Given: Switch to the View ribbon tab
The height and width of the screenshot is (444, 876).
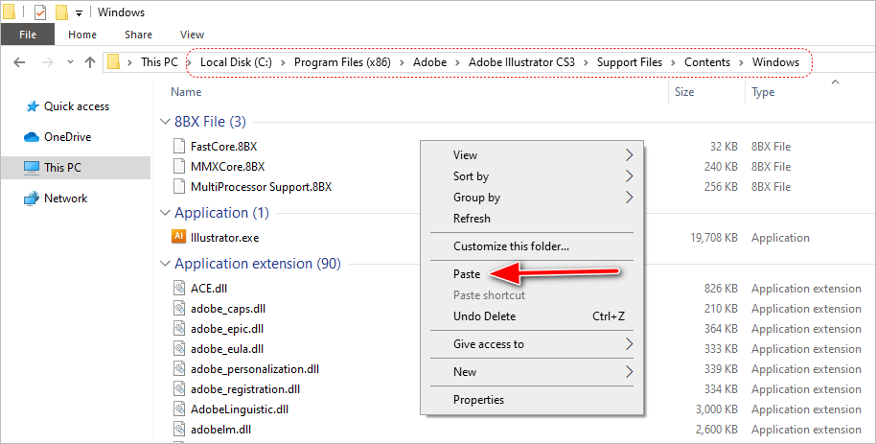Looking at the screenshot, I should [x=192, y=35].
